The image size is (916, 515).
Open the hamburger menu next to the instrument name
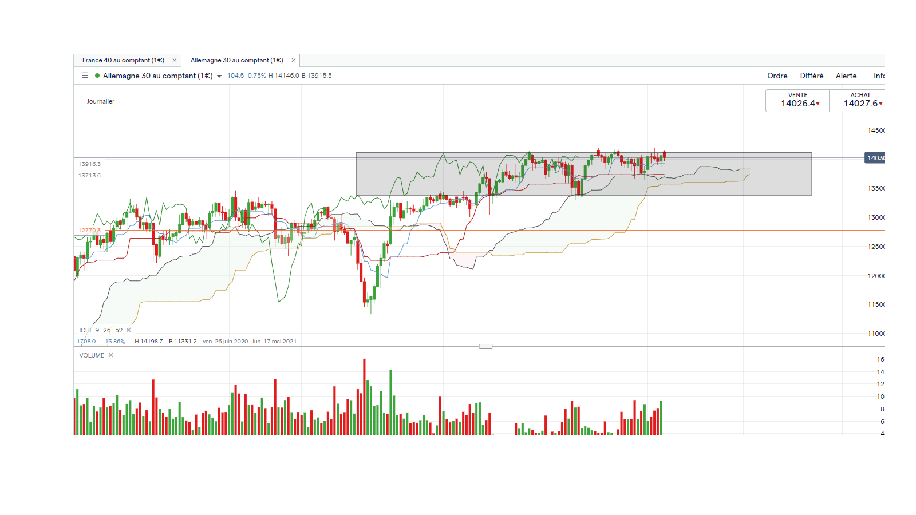pos(85,76)
